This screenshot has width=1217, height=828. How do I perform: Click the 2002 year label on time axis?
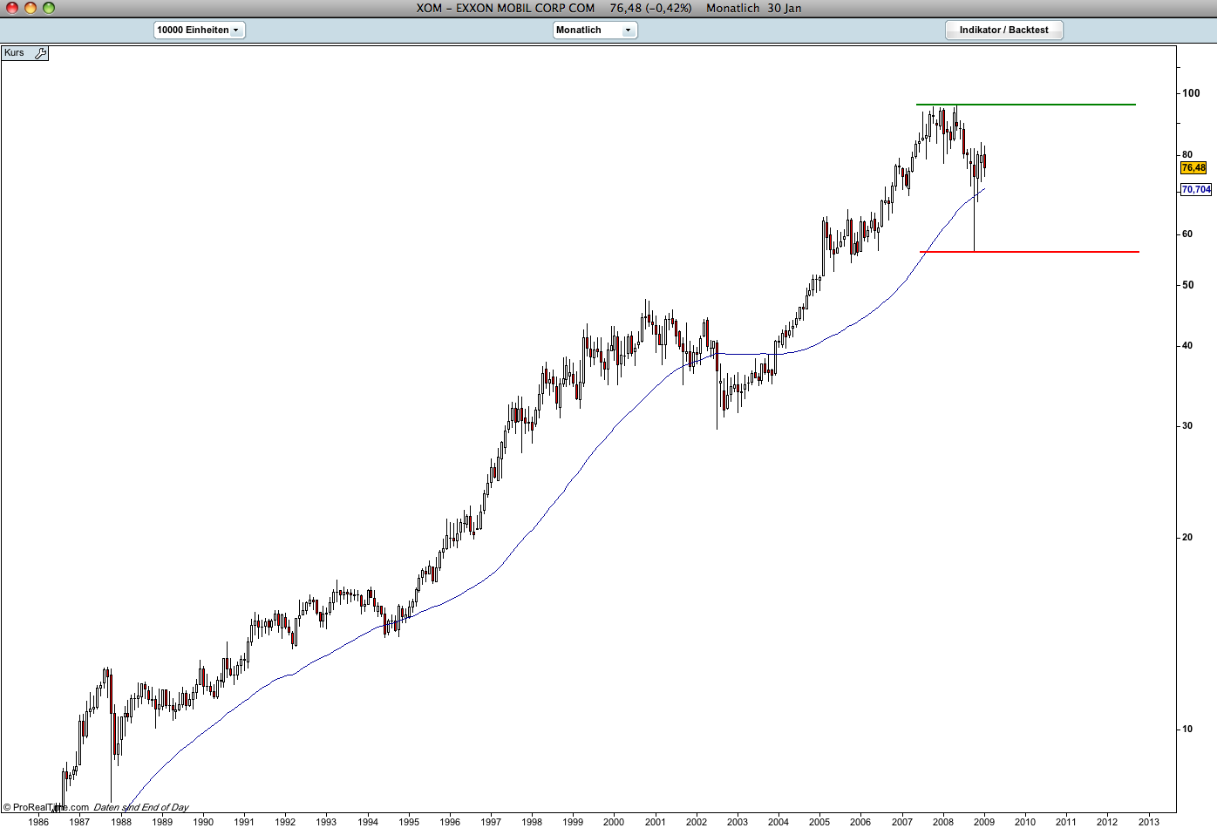[x=697, y=821]
